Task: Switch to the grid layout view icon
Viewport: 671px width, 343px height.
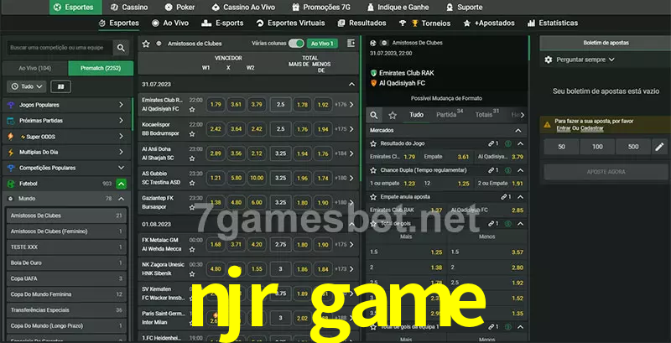Action: (60, 86)
